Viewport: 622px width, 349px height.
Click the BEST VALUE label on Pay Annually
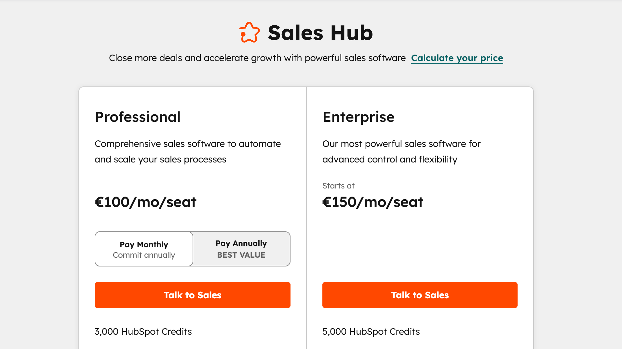point(241,255)
